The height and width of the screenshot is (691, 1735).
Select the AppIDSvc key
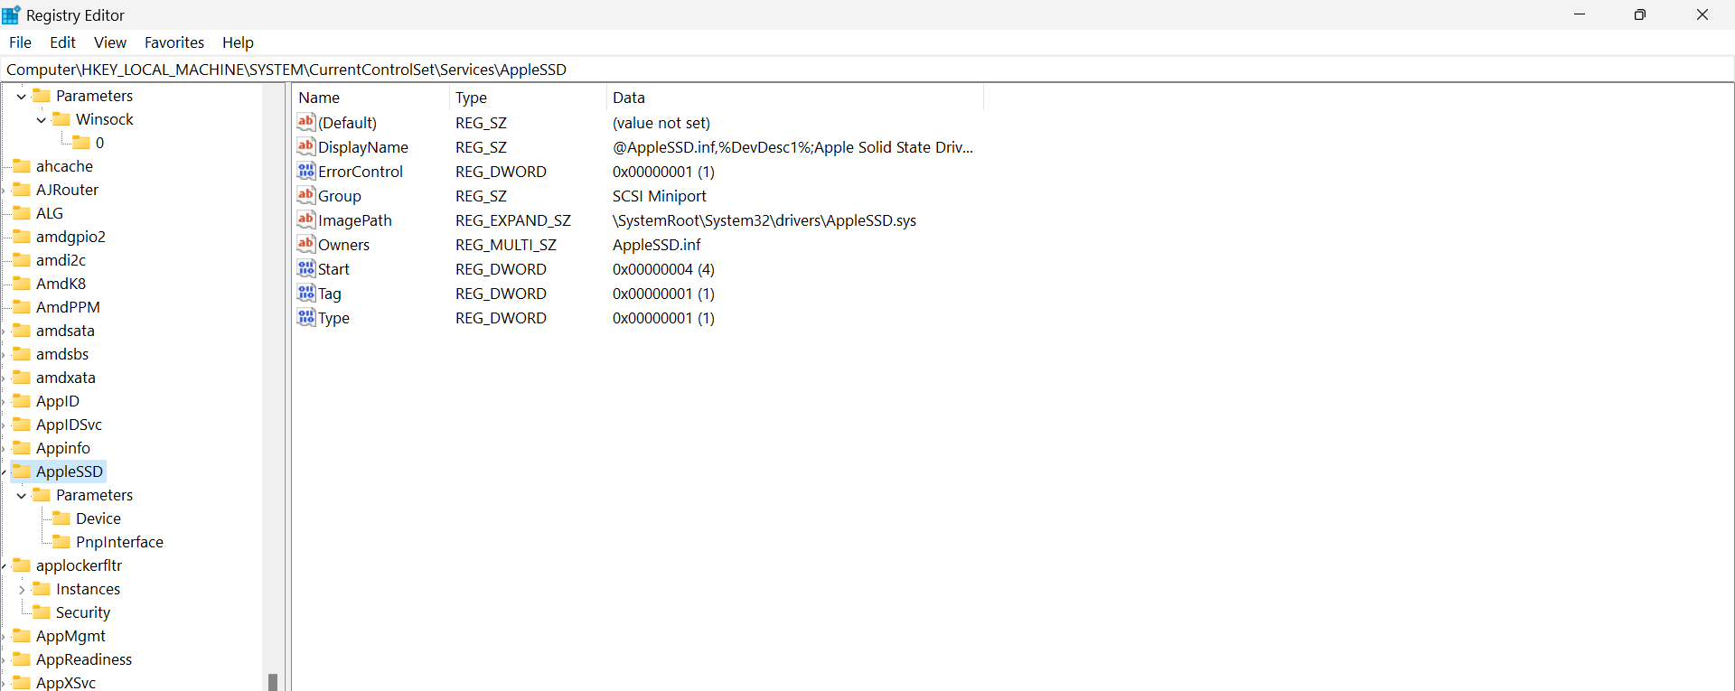pos(69,425)
